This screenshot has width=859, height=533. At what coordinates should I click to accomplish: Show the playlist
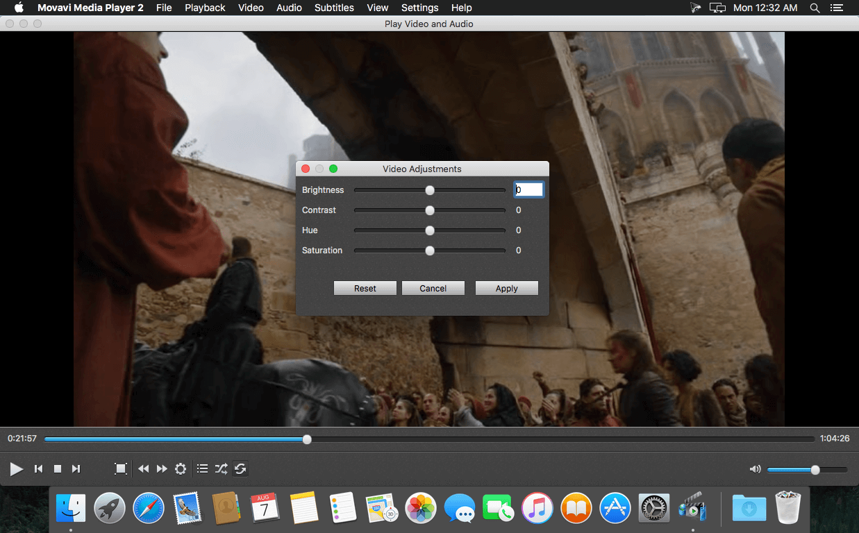(x=202, y=469)
